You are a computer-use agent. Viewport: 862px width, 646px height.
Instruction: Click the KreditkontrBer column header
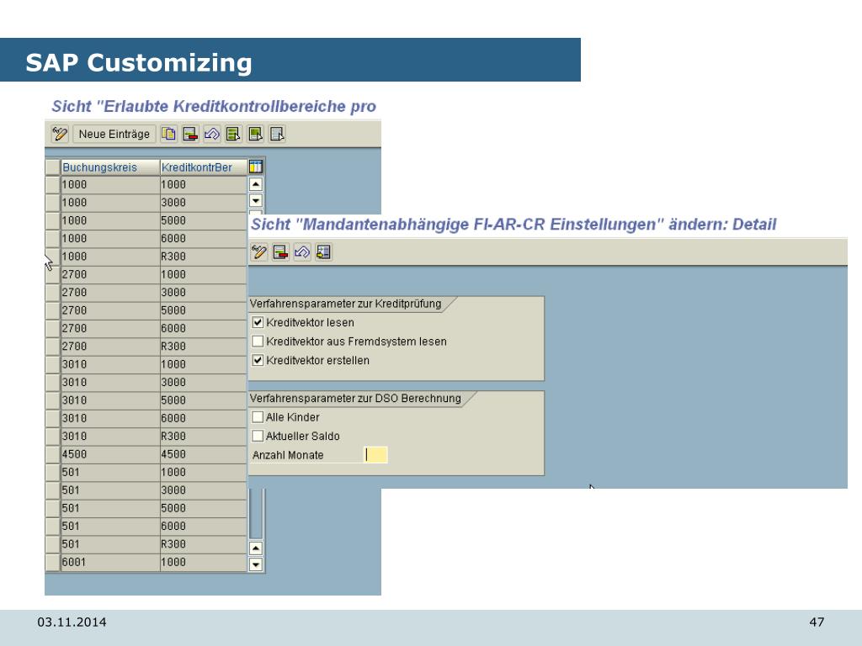point(204,167)
